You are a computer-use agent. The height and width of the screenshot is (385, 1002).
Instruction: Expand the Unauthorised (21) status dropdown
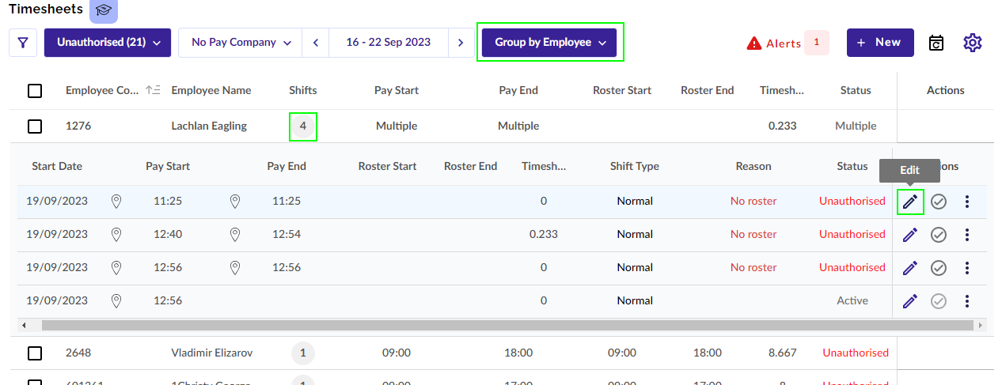coord(108,43)
